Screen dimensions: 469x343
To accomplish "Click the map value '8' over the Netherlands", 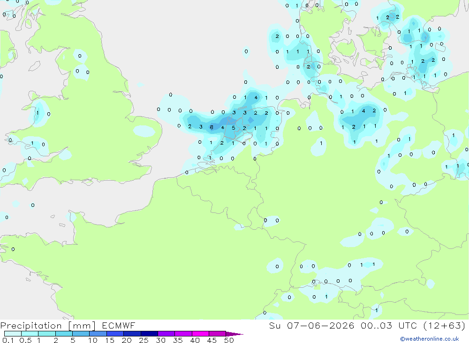I will pos(212,127).
